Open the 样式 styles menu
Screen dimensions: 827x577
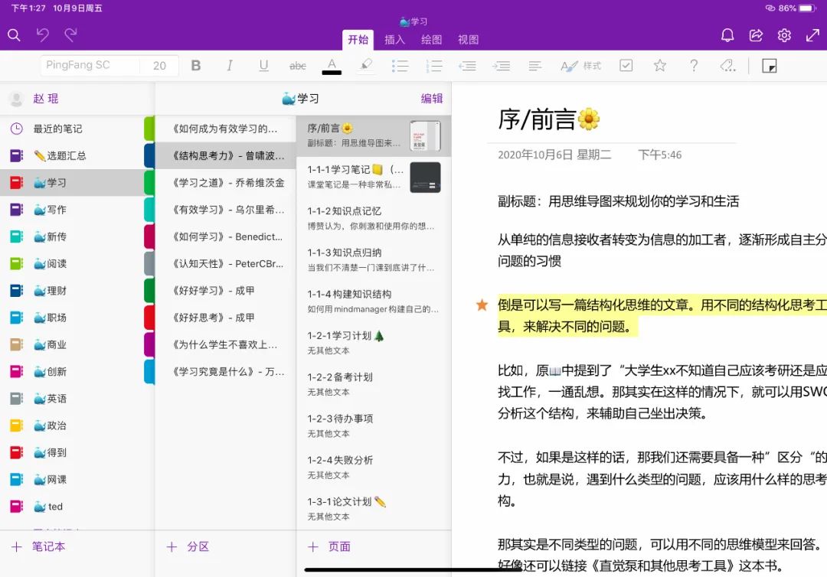click(x=580, y=66)
